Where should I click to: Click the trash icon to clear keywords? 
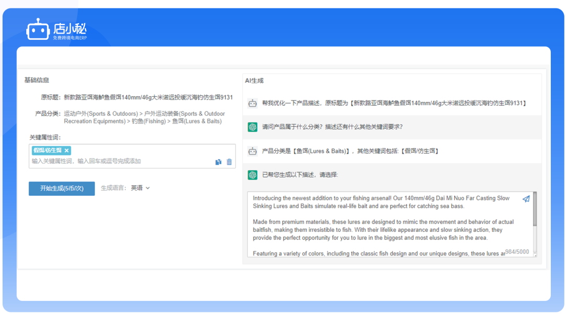point(229,162)
